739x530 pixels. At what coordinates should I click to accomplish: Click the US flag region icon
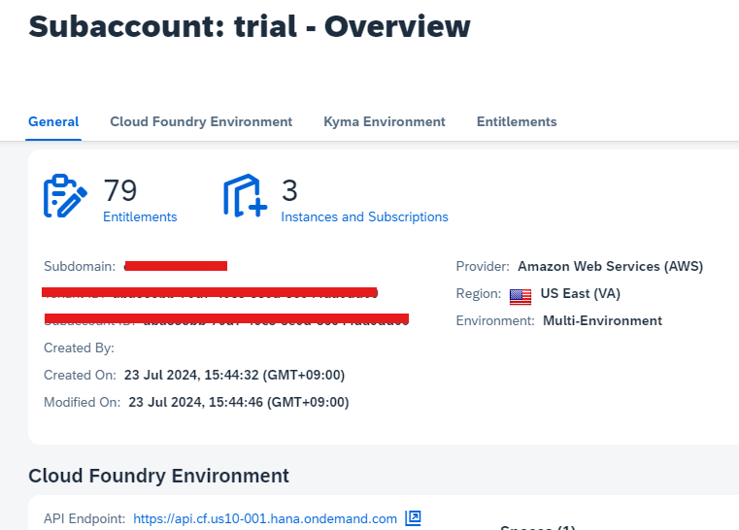click(521, 295)
